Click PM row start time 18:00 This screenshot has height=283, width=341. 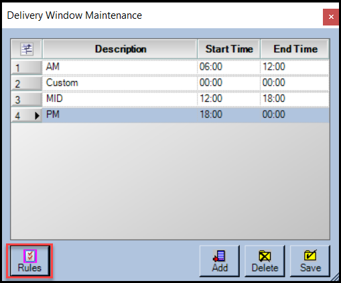coord(229,115)
